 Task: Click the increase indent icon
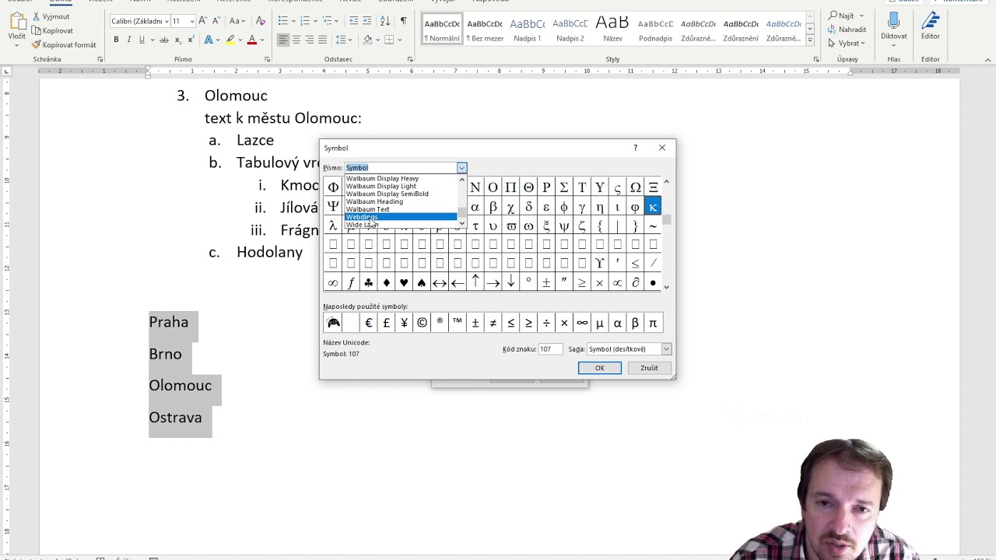[366, 21]
